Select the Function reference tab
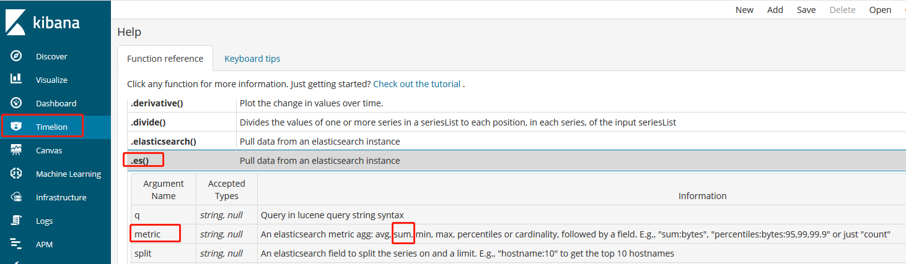 [165, 59]
